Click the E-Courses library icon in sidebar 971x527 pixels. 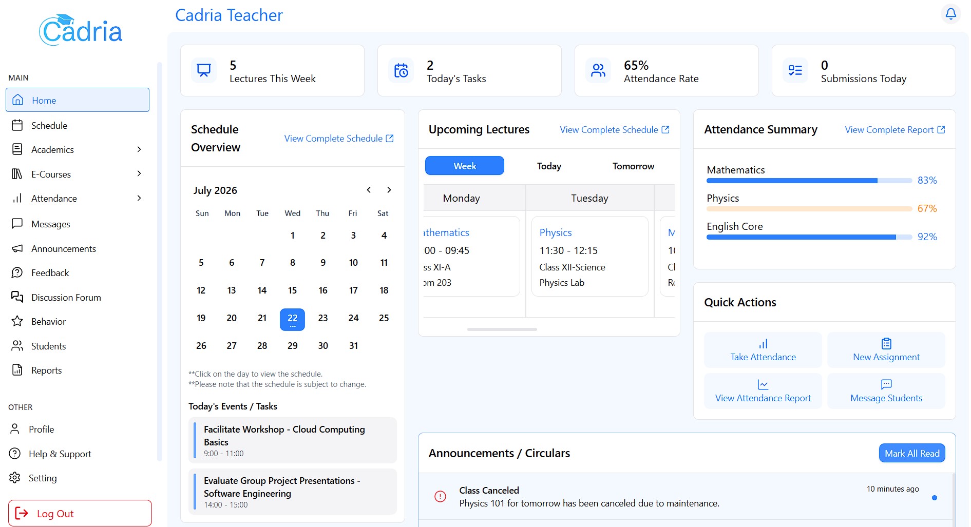pos(17,174)
